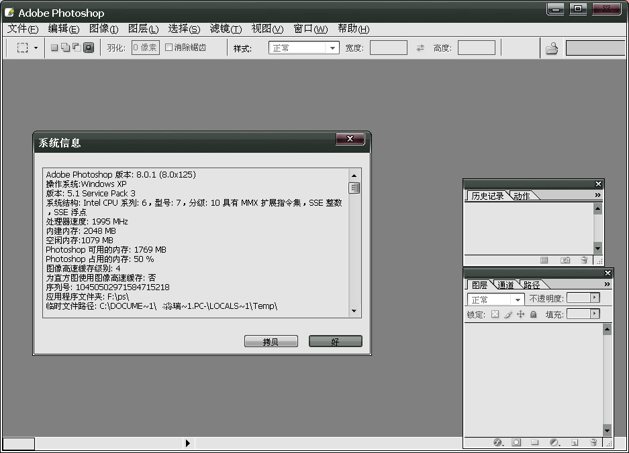This screenshot has height=453, width=629.
Task: Click the 处理器速度: 1995 MHz line
Action: [x=87, y=222]
